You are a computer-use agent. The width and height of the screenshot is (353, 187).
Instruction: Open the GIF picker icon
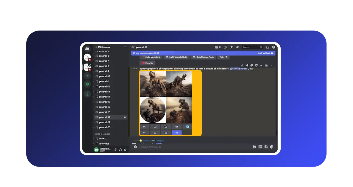260,147
